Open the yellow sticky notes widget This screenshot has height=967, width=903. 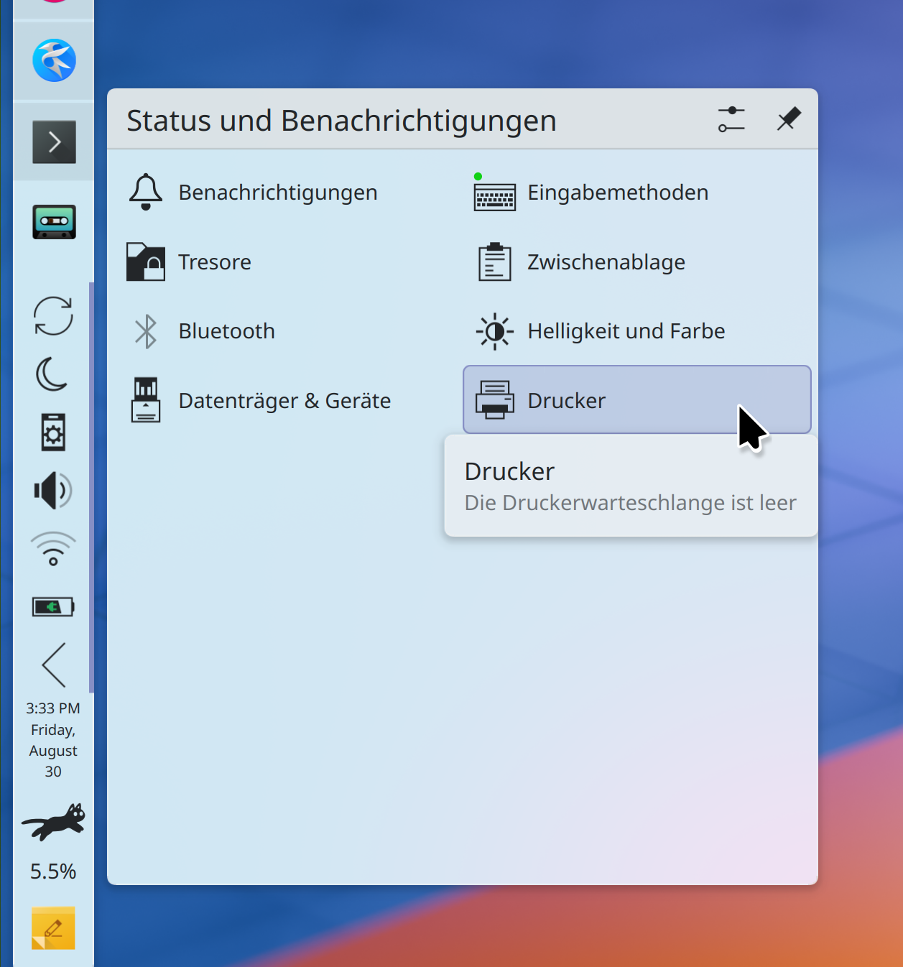tap(53, 928)
